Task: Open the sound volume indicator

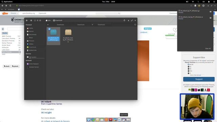Action: 187,2
